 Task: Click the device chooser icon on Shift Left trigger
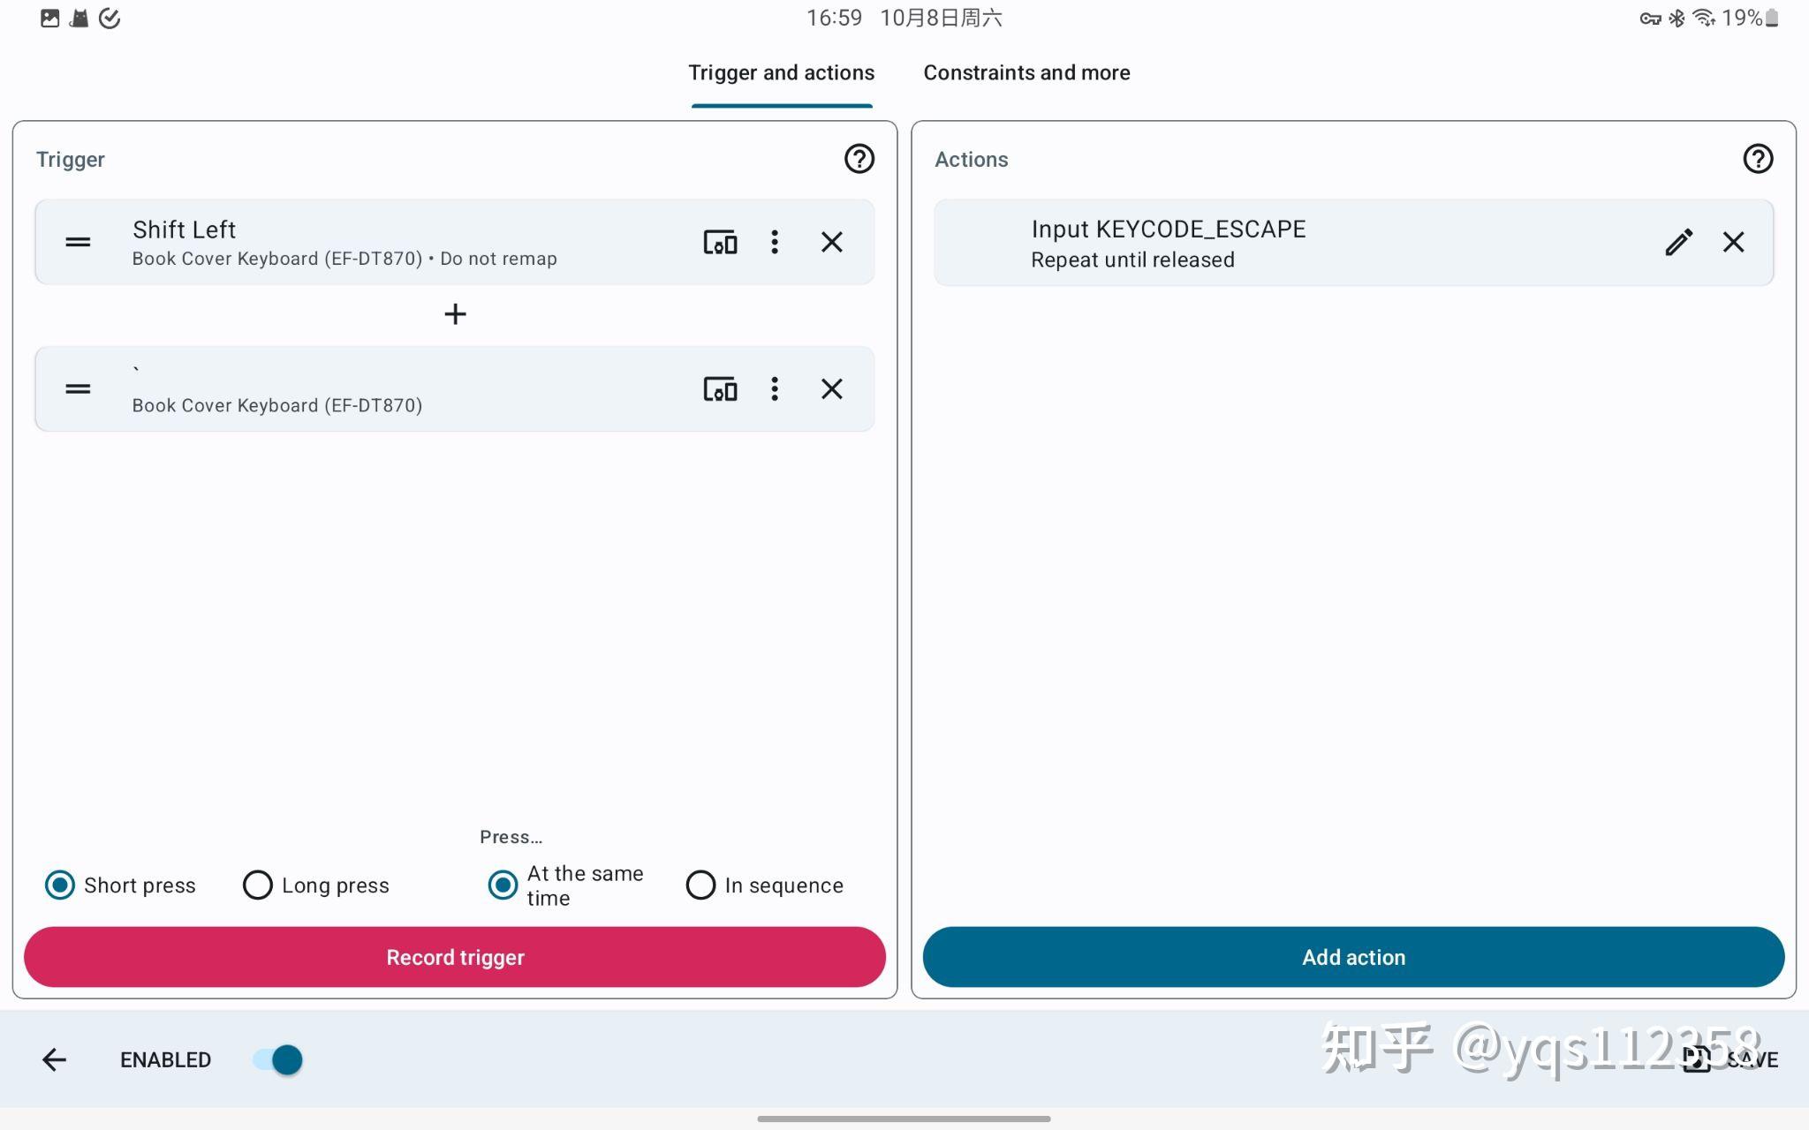721,242
